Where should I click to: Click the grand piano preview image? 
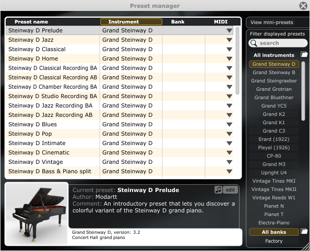pyautogui.click(x=37, y=214)
